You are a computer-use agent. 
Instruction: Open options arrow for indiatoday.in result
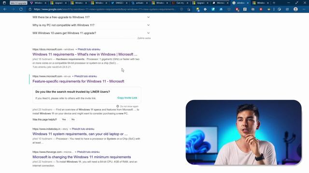click(x=70, y=129)
